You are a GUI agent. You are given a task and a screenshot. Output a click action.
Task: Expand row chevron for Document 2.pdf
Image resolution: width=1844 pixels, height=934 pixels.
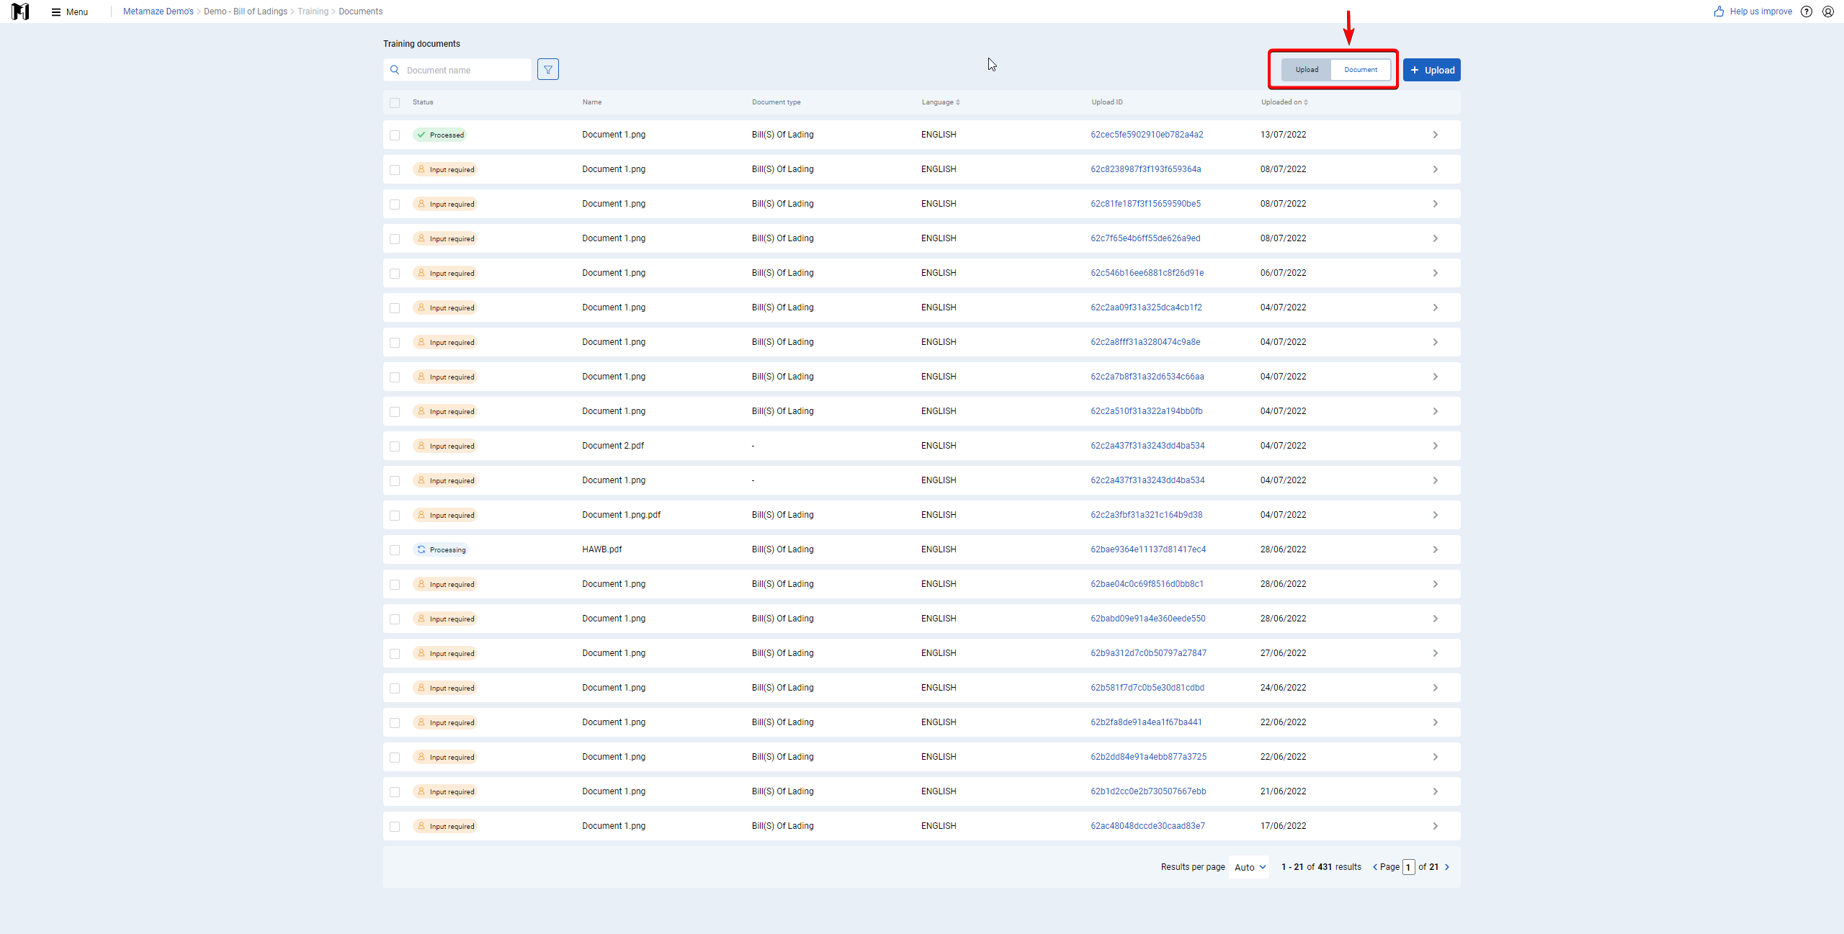[1435, 446]
